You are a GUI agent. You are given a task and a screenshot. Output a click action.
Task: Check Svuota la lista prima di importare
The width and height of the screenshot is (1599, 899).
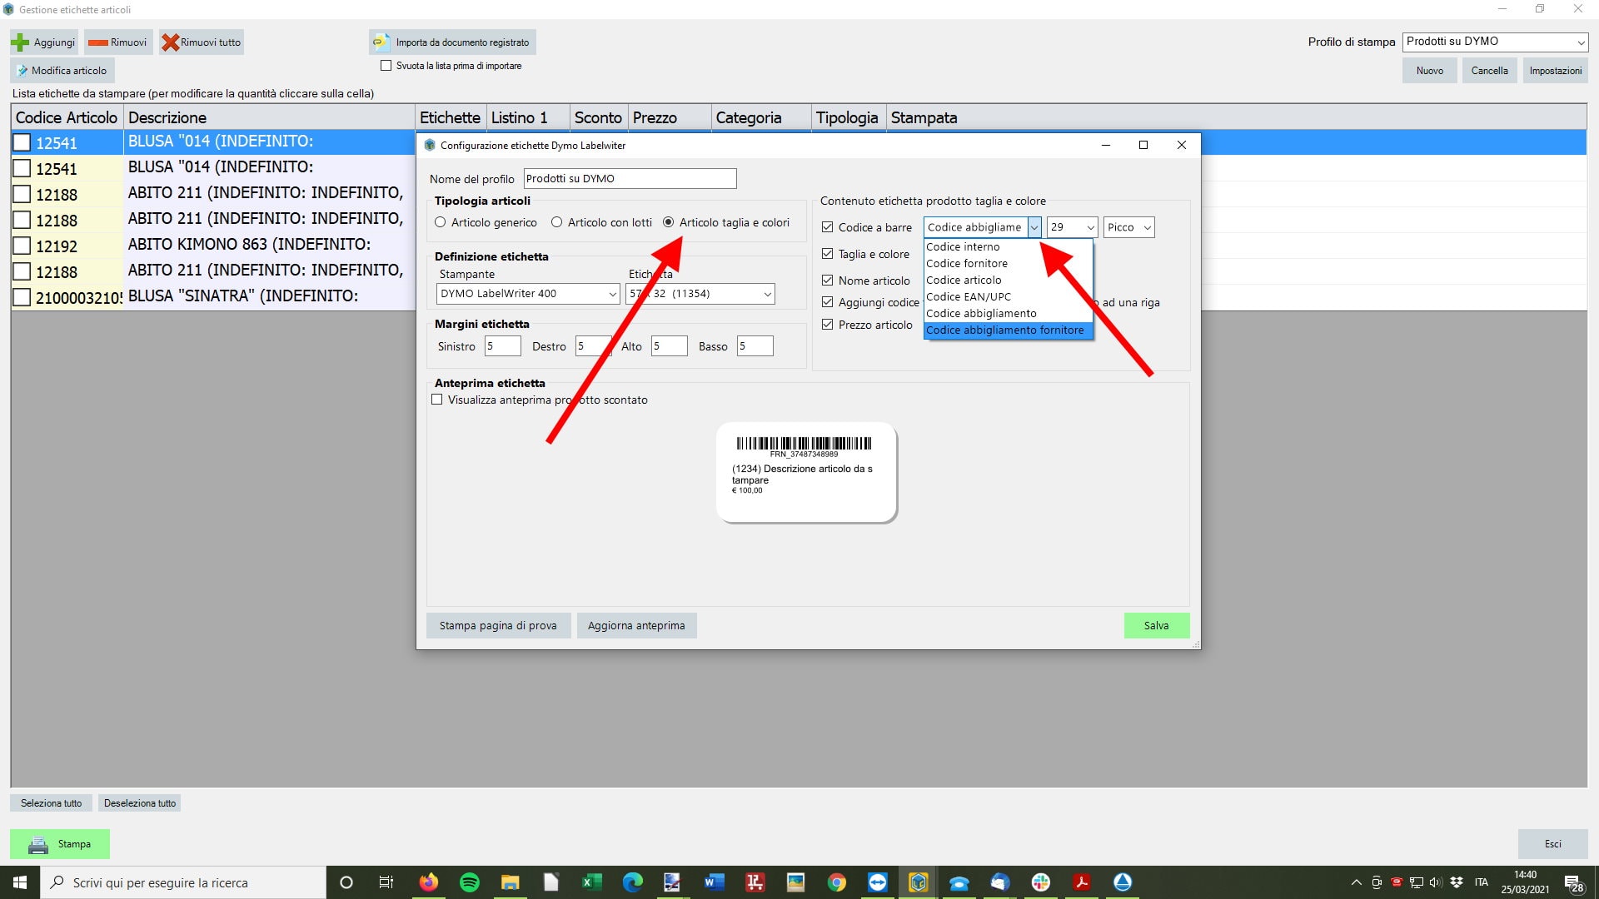pos(386,66)
